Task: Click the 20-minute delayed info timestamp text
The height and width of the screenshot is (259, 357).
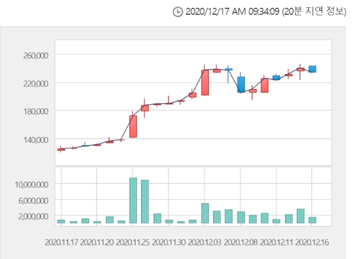Action: tap(266, 12)
